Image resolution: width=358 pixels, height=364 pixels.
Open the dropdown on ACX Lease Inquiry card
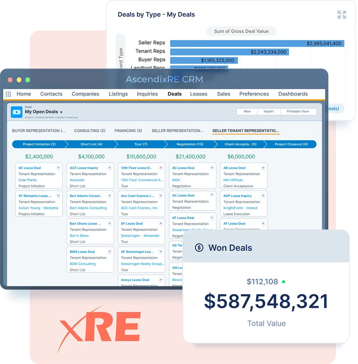[x=110, y=168]
